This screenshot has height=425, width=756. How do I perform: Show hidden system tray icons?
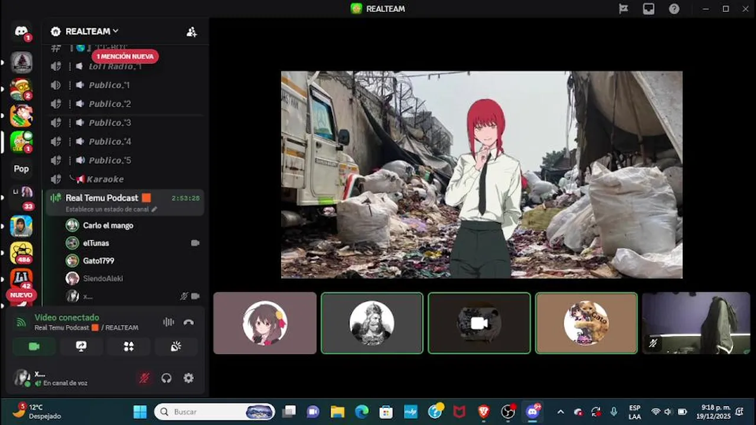click(561, 412)
